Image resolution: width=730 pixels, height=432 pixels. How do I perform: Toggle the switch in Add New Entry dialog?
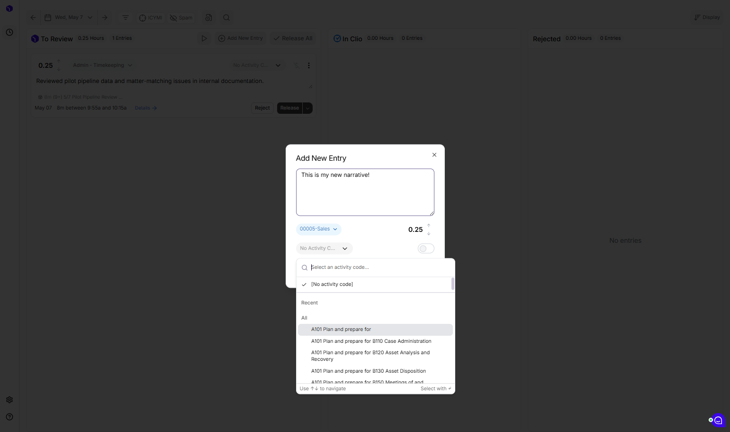point(426,248)
